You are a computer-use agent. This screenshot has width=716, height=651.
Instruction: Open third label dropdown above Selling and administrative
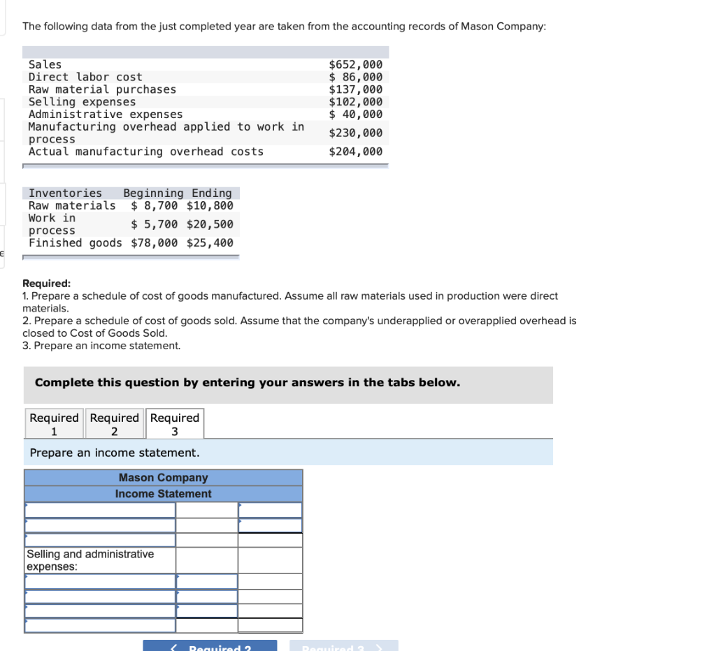(100, 540)
